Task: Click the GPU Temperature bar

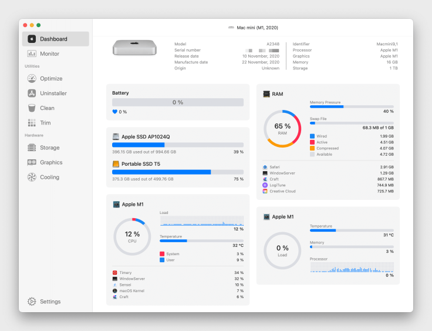Action: point(352,230)
